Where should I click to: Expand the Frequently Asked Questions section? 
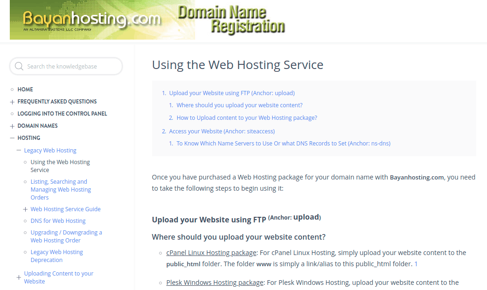(12, 102)
